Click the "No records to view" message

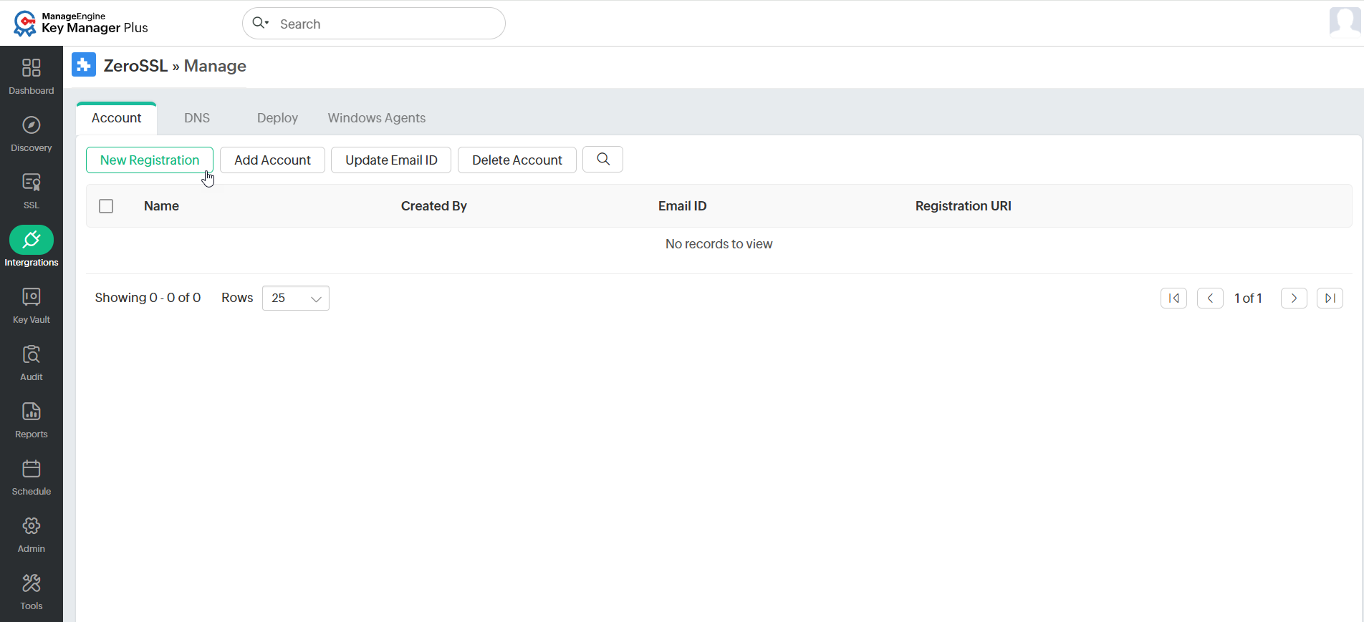tap(719, 244)
